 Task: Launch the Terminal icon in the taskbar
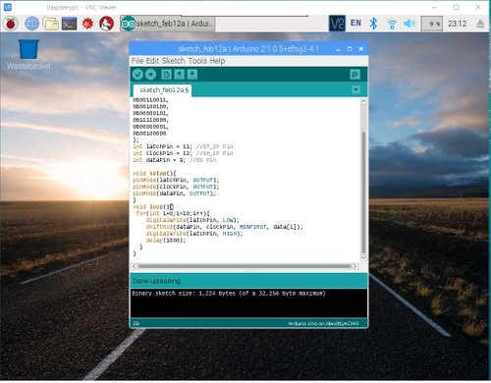click(69, 24)
